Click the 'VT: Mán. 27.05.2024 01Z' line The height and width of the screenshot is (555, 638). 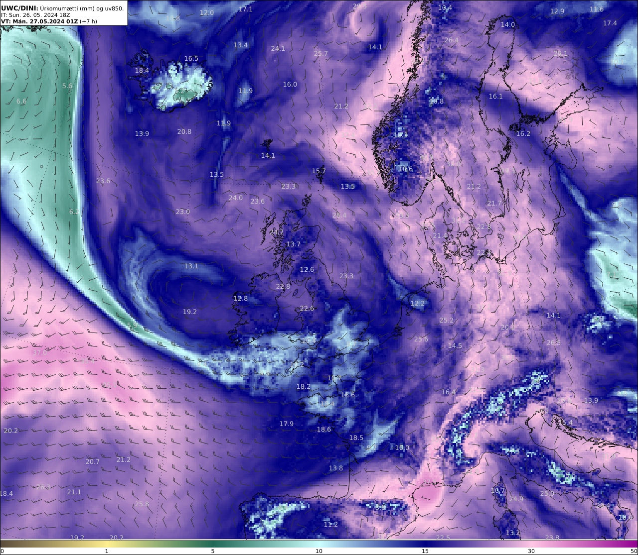coord(49,21)
